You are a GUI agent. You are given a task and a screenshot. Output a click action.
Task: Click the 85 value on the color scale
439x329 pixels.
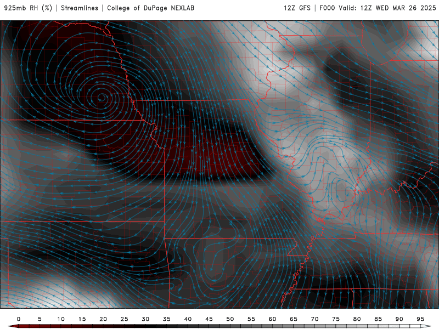378,319
